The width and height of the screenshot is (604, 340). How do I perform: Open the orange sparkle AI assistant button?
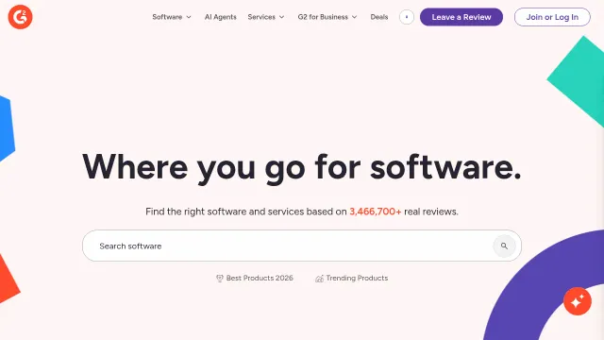577,301
